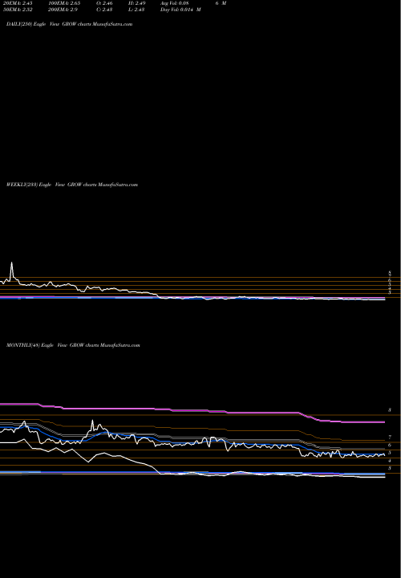
Task: Click the close price C: 2.48
Action: pyautogui.click(x=104, y=10)
